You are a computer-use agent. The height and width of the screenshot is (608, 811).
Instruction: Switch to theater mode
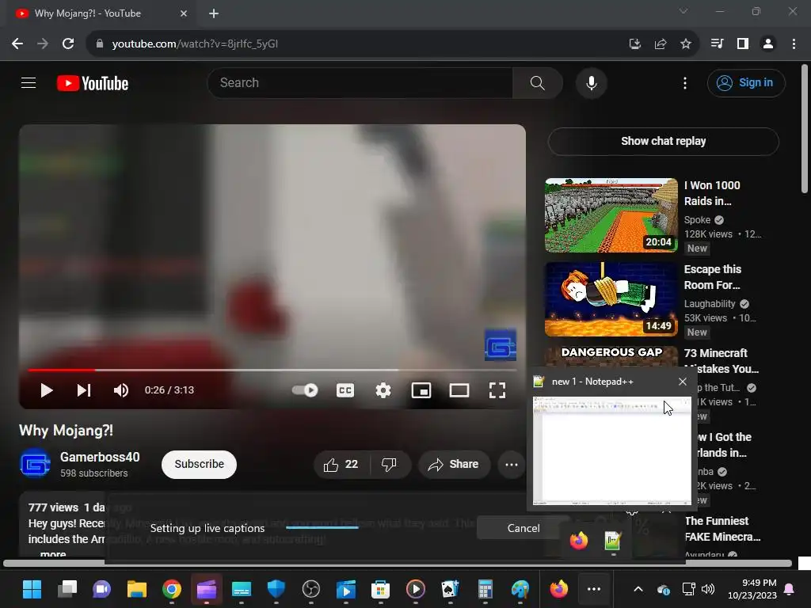coord(459,390)
